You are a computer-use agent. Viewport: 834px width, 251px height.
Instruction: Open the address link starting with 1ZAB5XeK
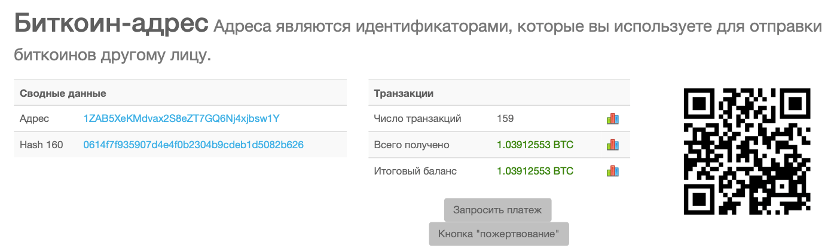181,119
